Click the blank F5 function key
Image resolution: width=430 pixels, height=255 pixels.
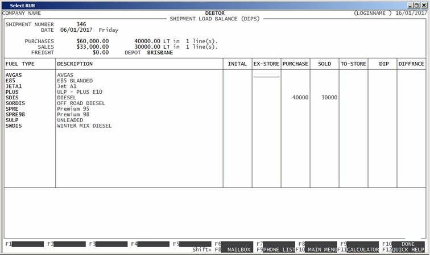[195, 244]
